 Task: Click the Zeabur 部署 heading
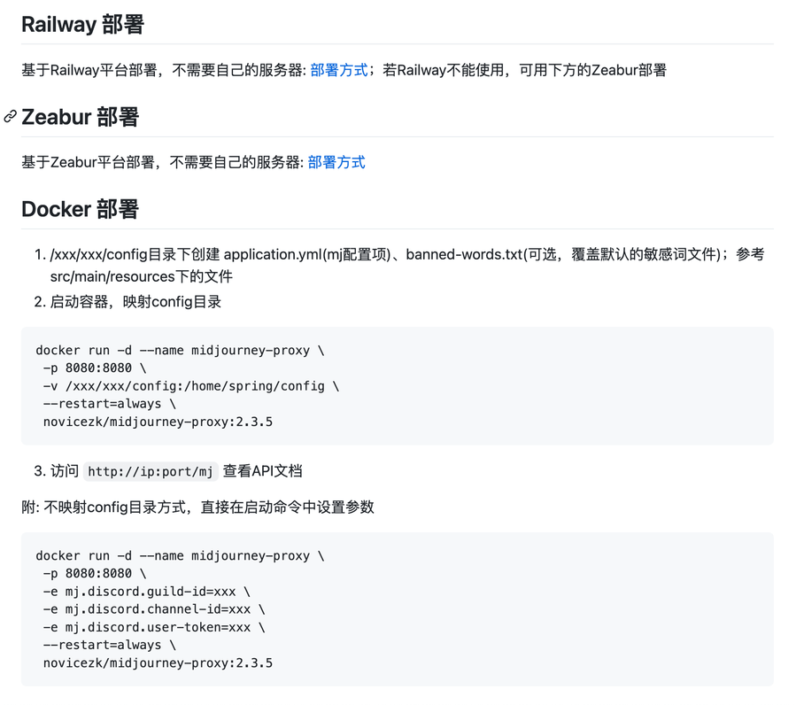[x=81, y=117]
